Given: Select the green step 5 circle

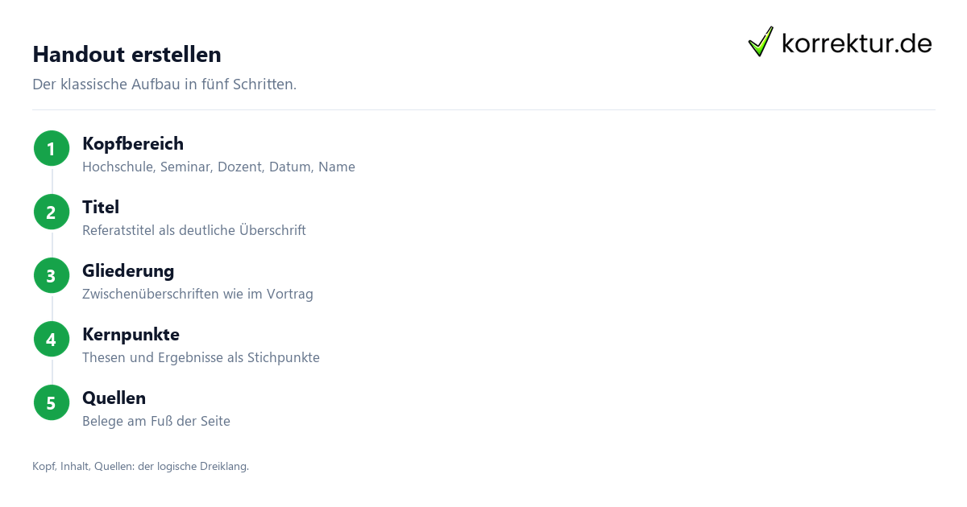Looking at the screenshot, I should point(52,403).
